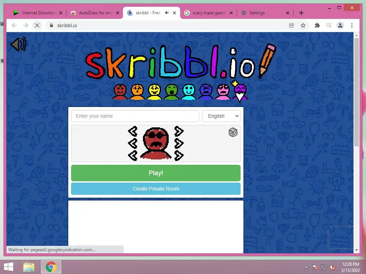Image resolution: width=366 pixels, height=274 pixels.
Task: Click the top left avatar arrow
Action: tap(133, 131)
